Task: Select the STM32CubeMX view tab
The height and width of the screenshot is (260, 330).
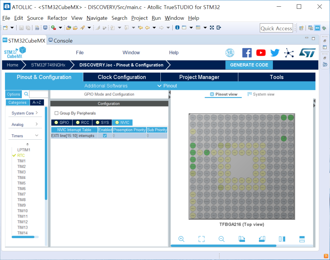Action: pos(24,41)
